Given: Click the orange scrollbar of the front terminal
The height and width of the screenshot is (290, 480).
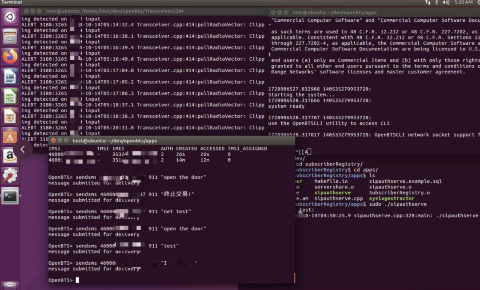Looking at the screenshot, I should click(295, 278).
